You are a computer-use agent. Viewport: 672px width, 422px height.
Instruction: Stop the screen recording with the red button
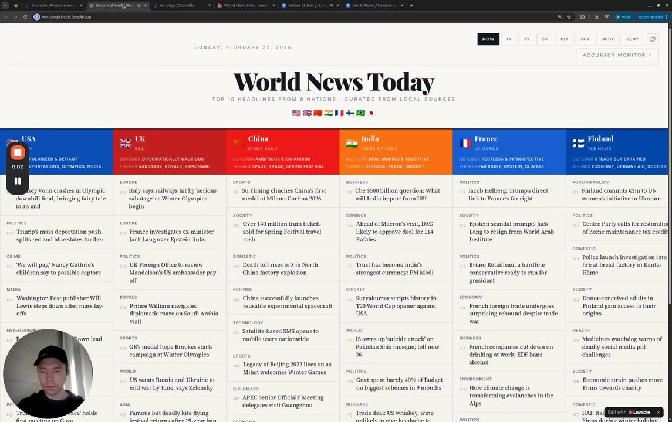pyautogui.click(x=18, y=152)
